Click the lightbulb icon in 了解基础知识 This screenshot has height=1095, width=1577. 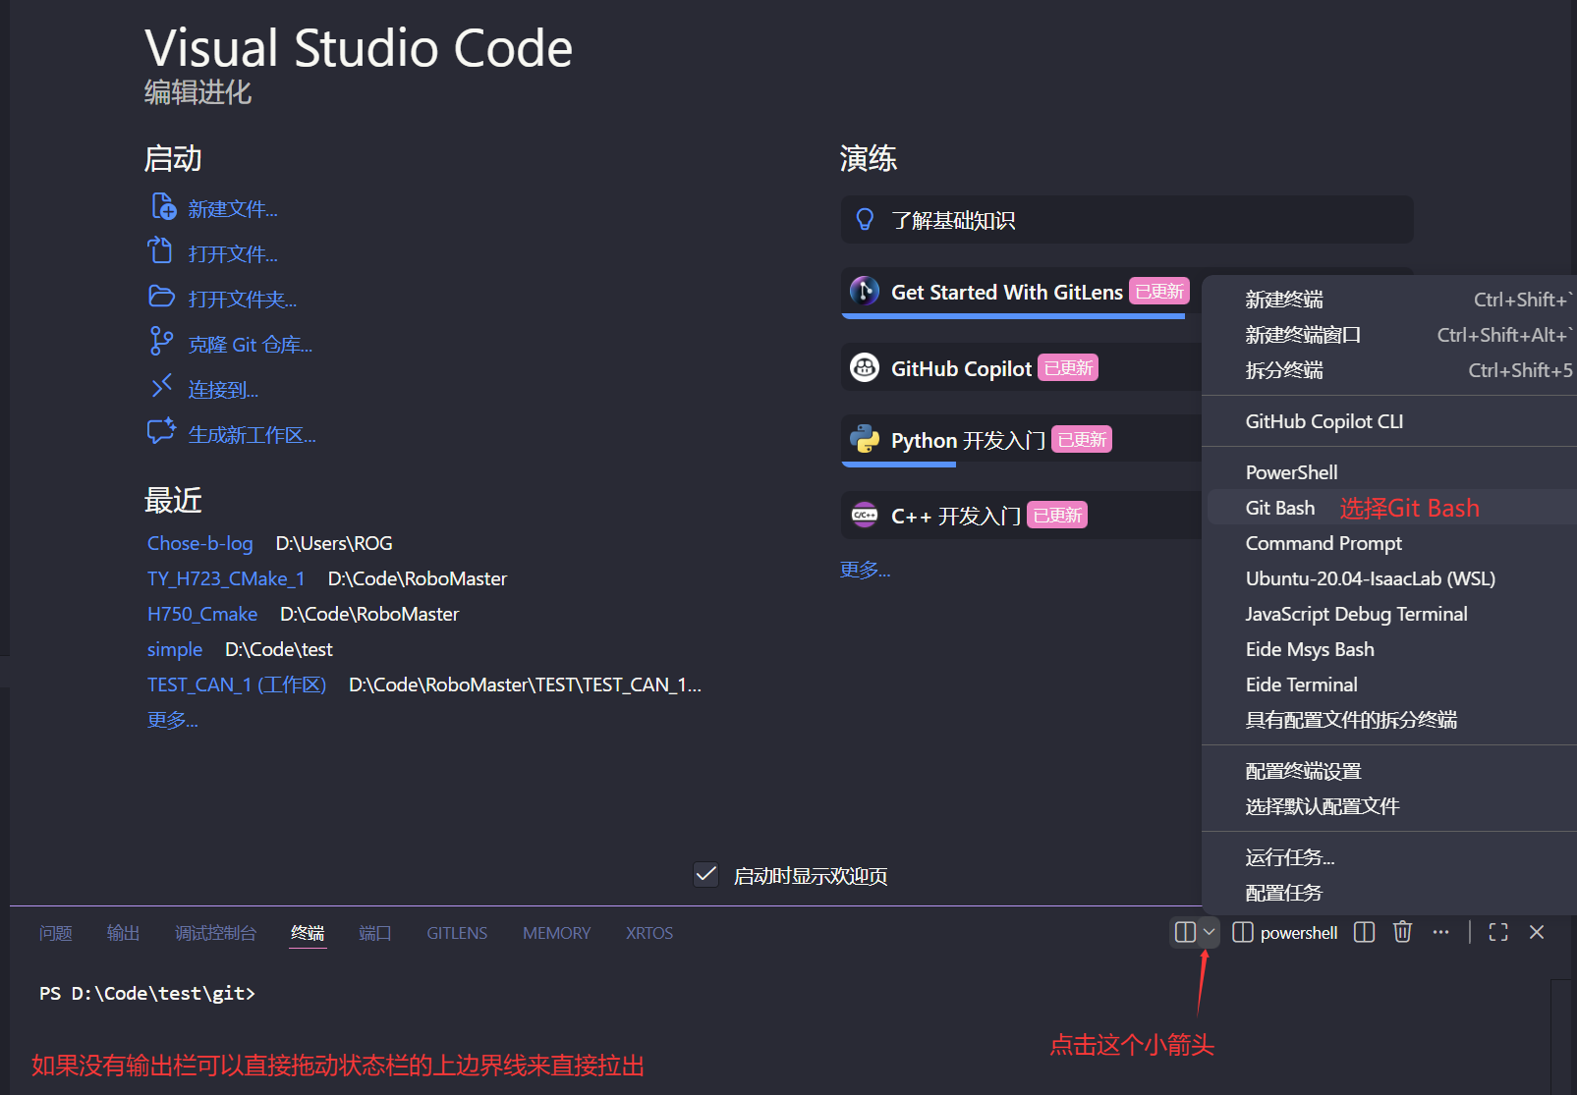point(865,220)
